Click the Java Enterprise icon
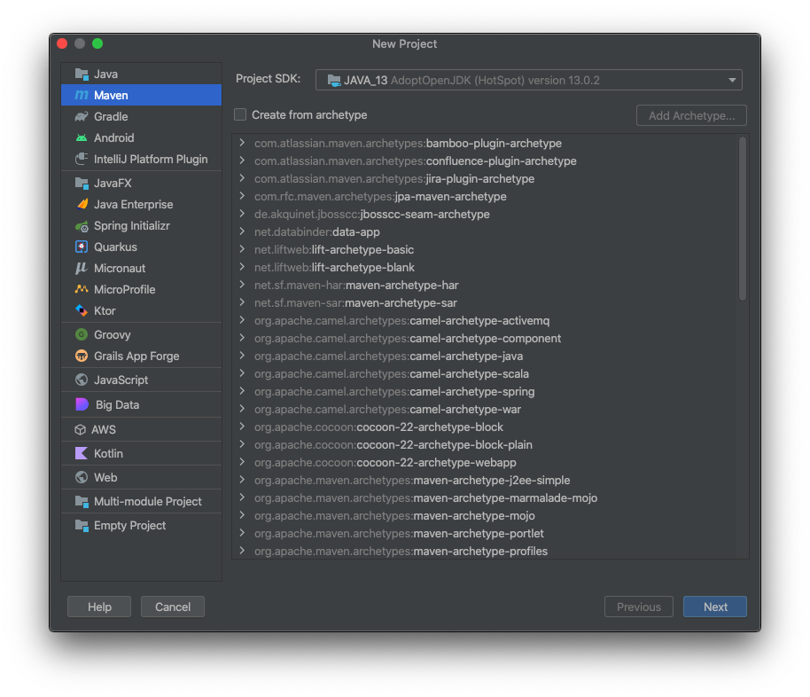Viewport: 810px width, 697px height. pyautogui.click(x=82, y=204)
